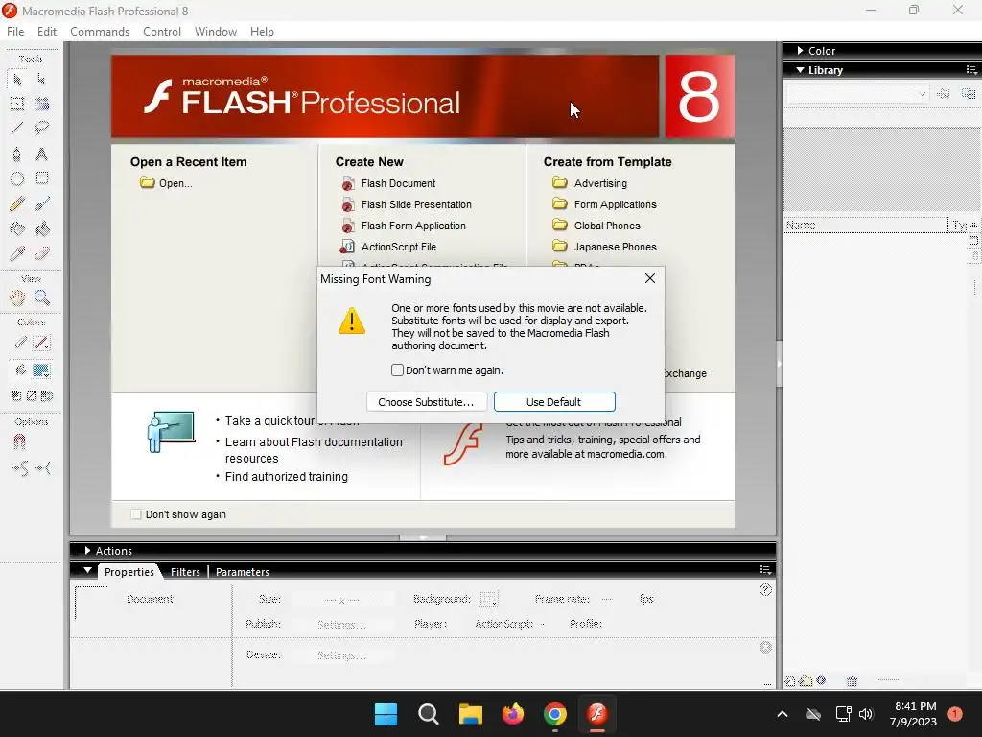Viewport: 982px width, 737px height.
Task: Select the Eraser tool
Action: [x=42, y=253]
